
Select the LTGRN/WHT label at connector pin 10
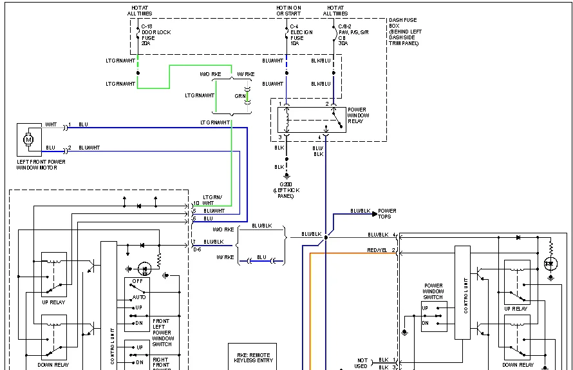pyautogui.click(x=212, y=200)
